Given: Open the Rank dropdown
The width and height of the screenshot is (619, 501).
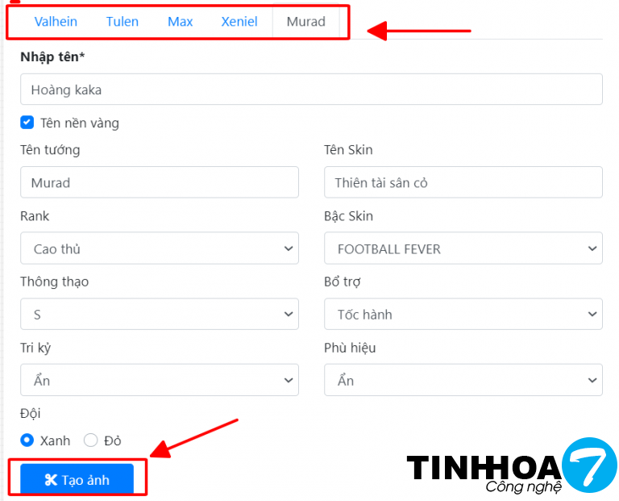Looking at the screenshot, I should [x=160, y=248].
